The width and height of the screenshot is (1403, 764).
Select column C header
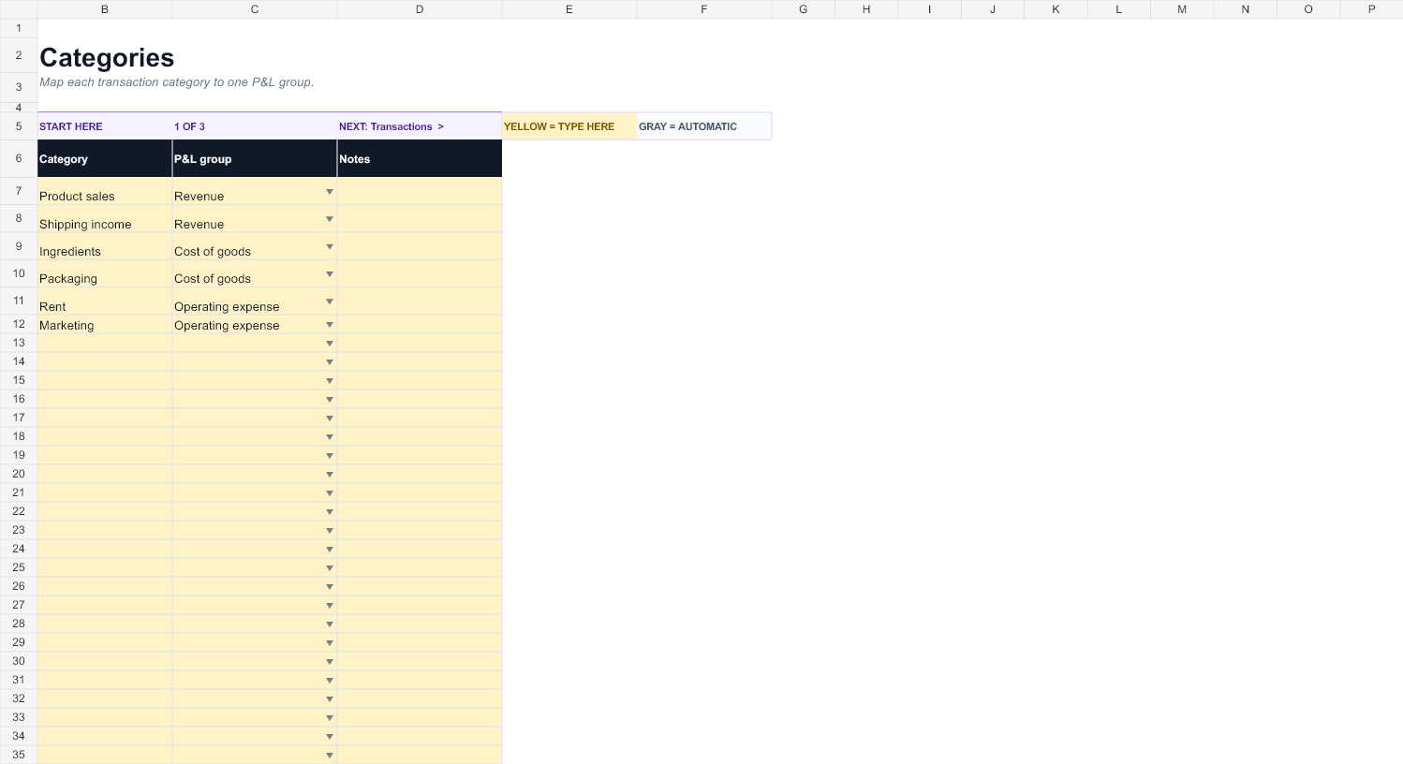[x=255, y=9]
